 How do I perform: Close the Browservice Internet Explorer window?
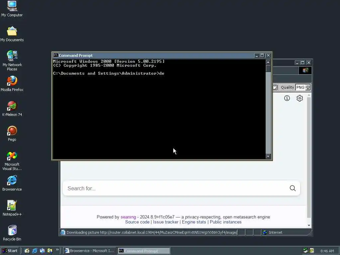[x=309, y=63]
